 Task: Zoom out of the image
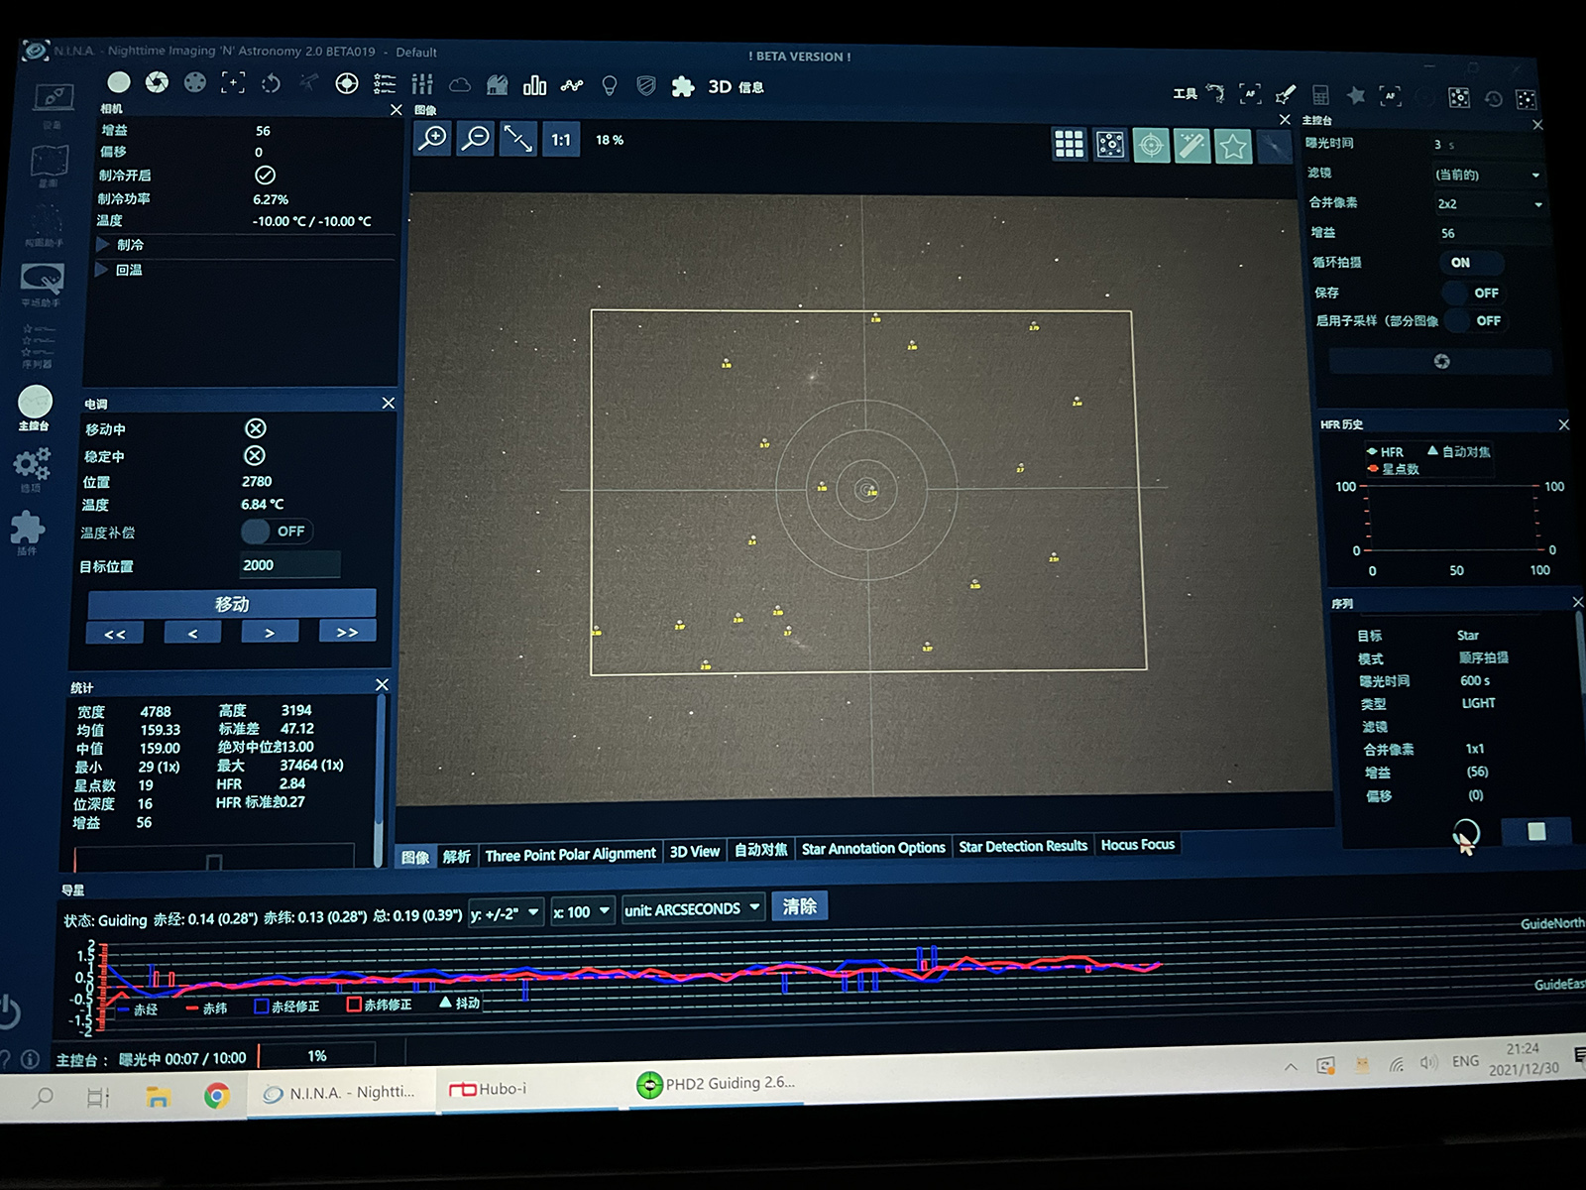tap(476, 139)
